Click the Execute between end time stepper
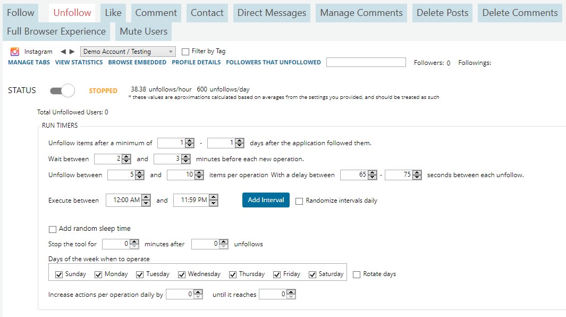 point(196,200)
